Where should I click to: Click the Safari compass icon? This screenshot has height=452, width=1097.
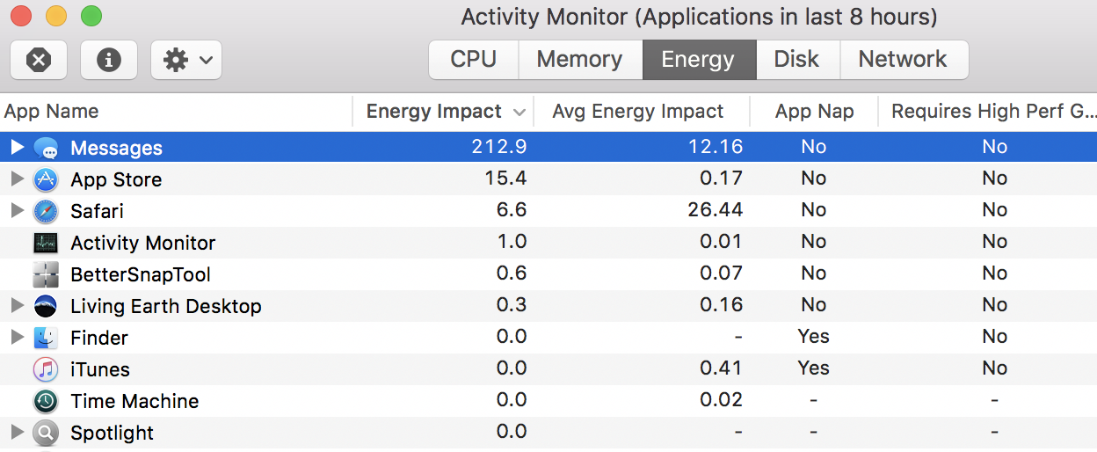point(46,211)
